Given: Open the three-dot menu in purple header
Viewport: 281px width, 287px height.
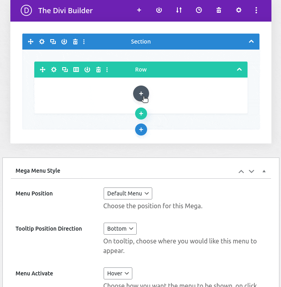Looking at the screenshot, I should tap(256, 10).
